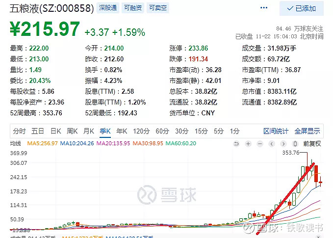Switch to the 分时 chart tab
333x238 pixels.
[19, 131]
